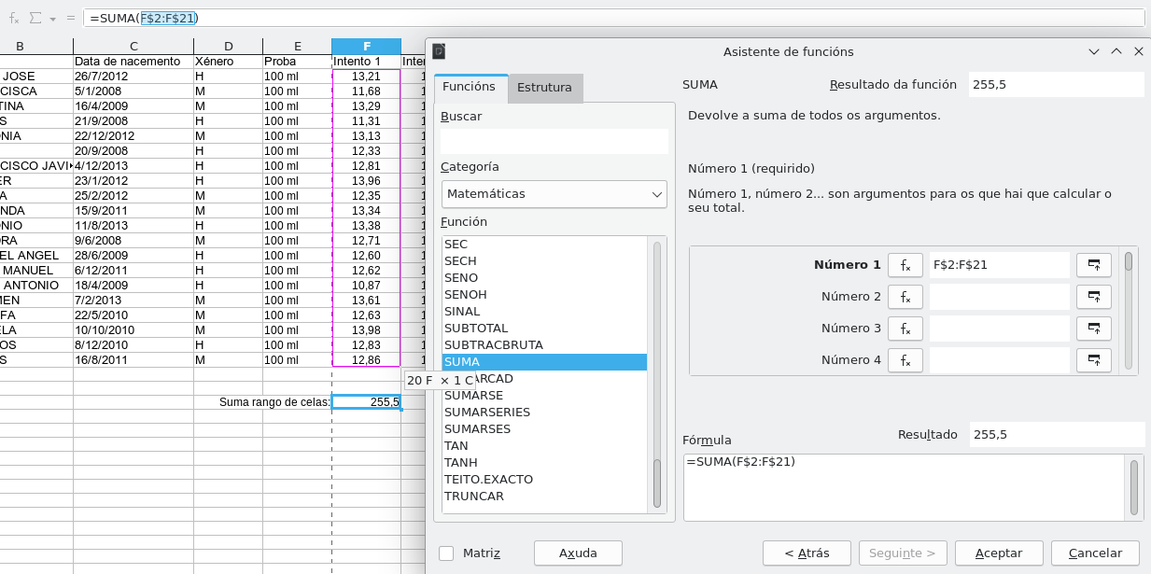Click cell with value 13,21 in Intento 1
This screenshot has height=574, width=1151.
point(366,77)
